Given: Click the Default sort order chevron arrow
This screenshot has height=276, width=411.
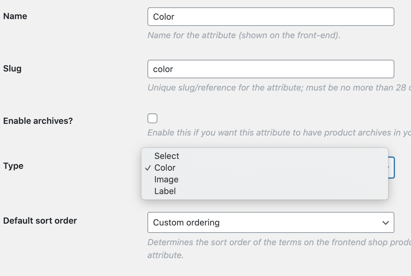Looking at the screenshot, I should pos(385,223).
